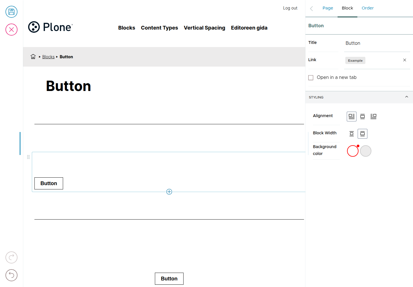Viewport: 413px width, 287px height.
Task: Set alignment to left
Action: 352,116
